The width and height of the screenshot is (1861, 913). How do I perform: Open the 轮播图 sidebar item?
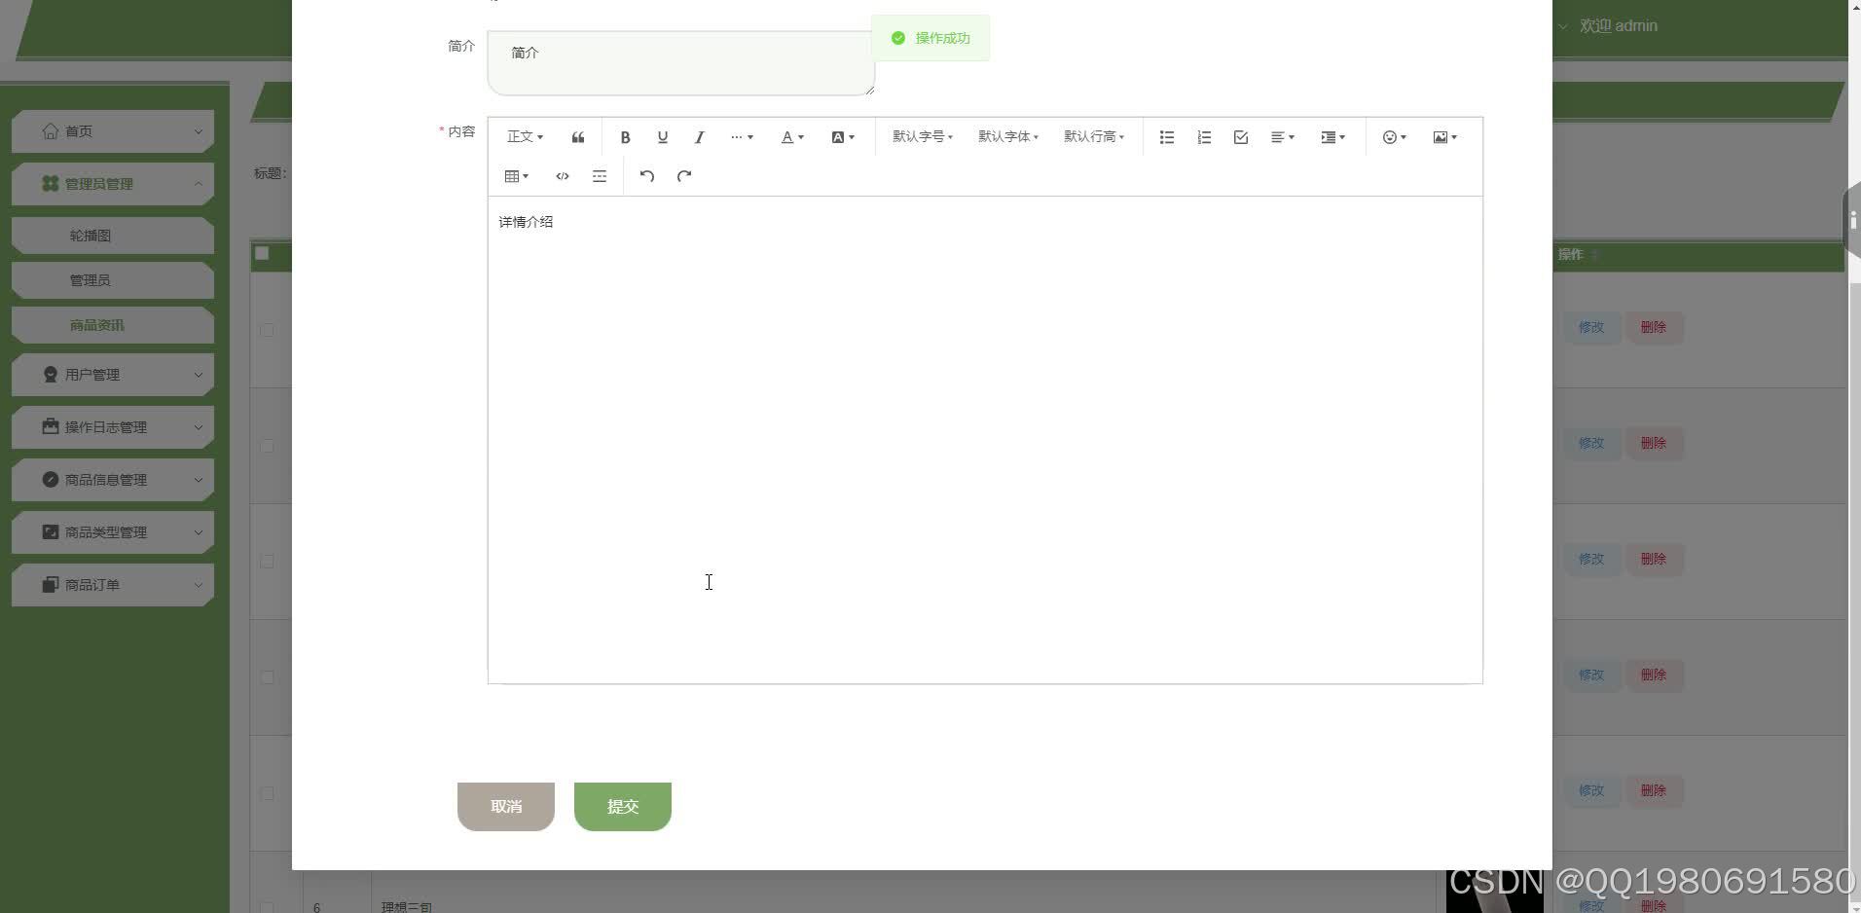(113, 236)
